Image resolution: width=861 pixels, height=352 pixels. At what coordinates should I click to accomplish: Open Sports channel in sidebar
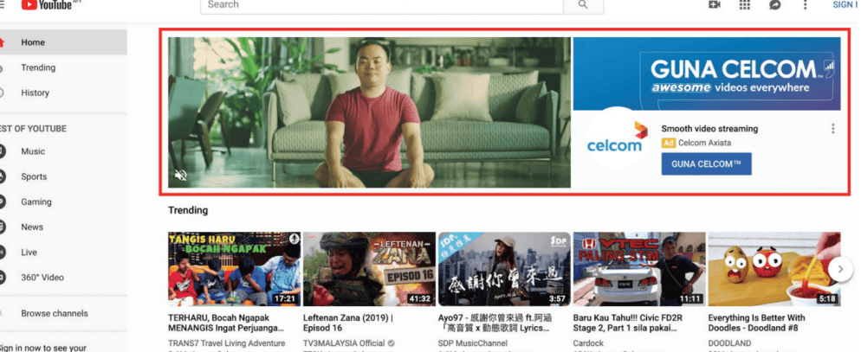(63, 176)
